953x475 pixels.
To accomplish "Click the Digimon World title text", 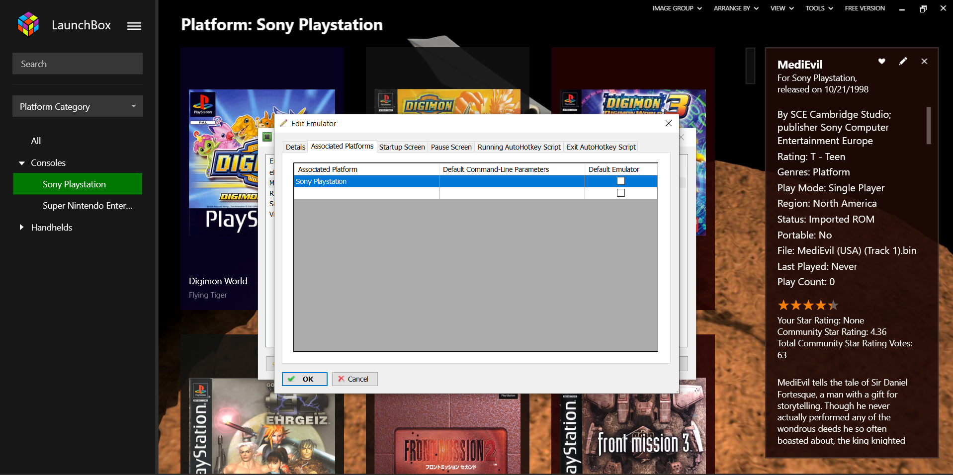I will [x=218, y=281].
